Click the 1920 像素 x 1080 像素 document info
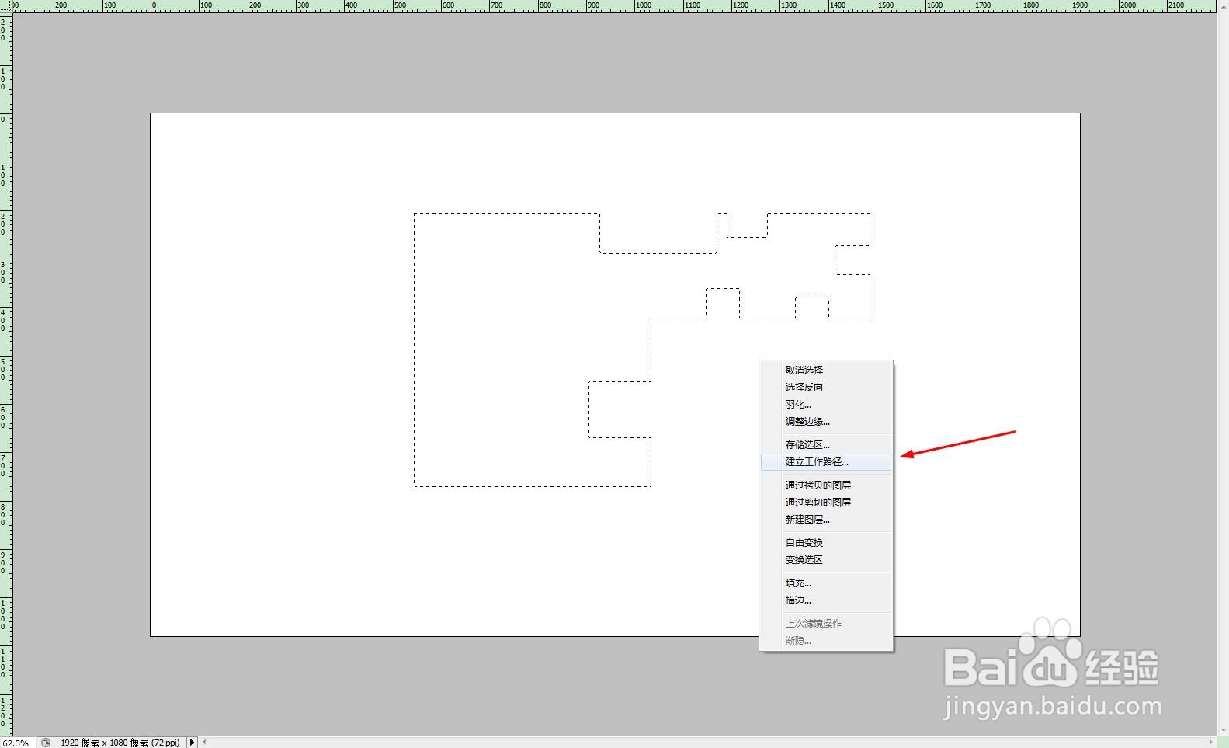The height and width of the screenshot is (748, 1229). [x=120, y=743]
